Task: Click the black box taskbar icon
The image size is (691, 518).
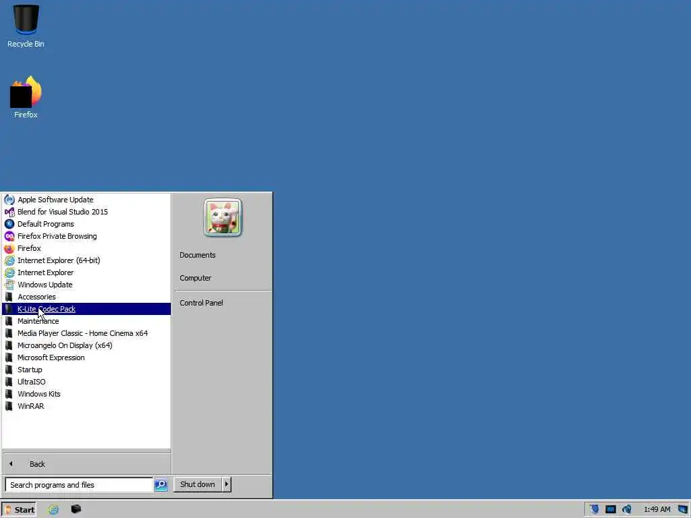Action: coord(76,509)
